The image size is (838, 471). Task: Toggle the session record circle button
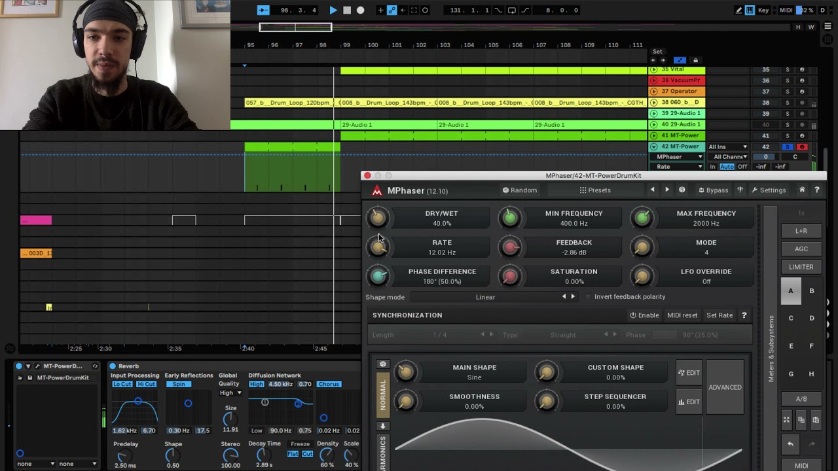pos(425,10)
